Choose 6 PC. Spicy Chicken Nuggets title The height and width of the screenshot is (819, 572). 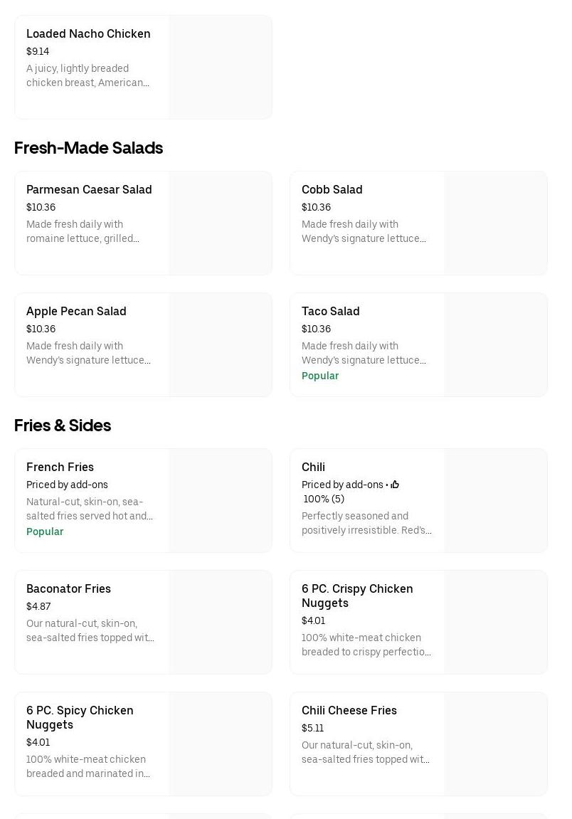click(x=80, y=717)
